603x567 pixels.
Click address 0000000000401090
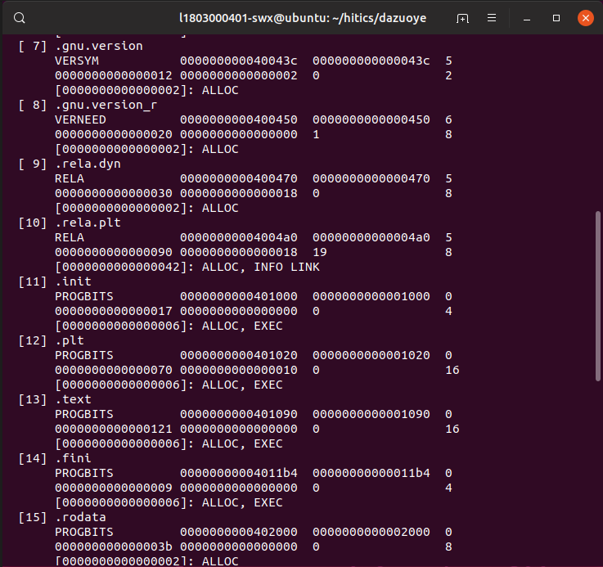(x=239, y=414)
